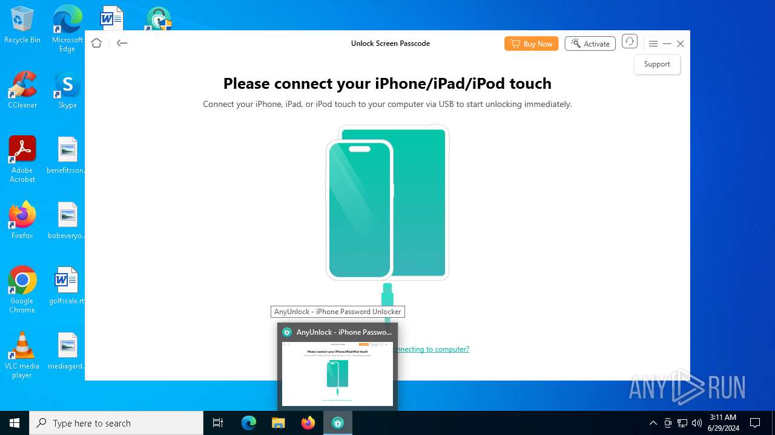Open Microsoft Edge from the taskbar
This screenshot has height=435, width=775.
[249, 423]
